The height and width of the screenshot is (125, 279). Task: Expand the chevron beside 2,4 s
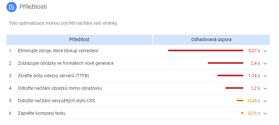265,63
